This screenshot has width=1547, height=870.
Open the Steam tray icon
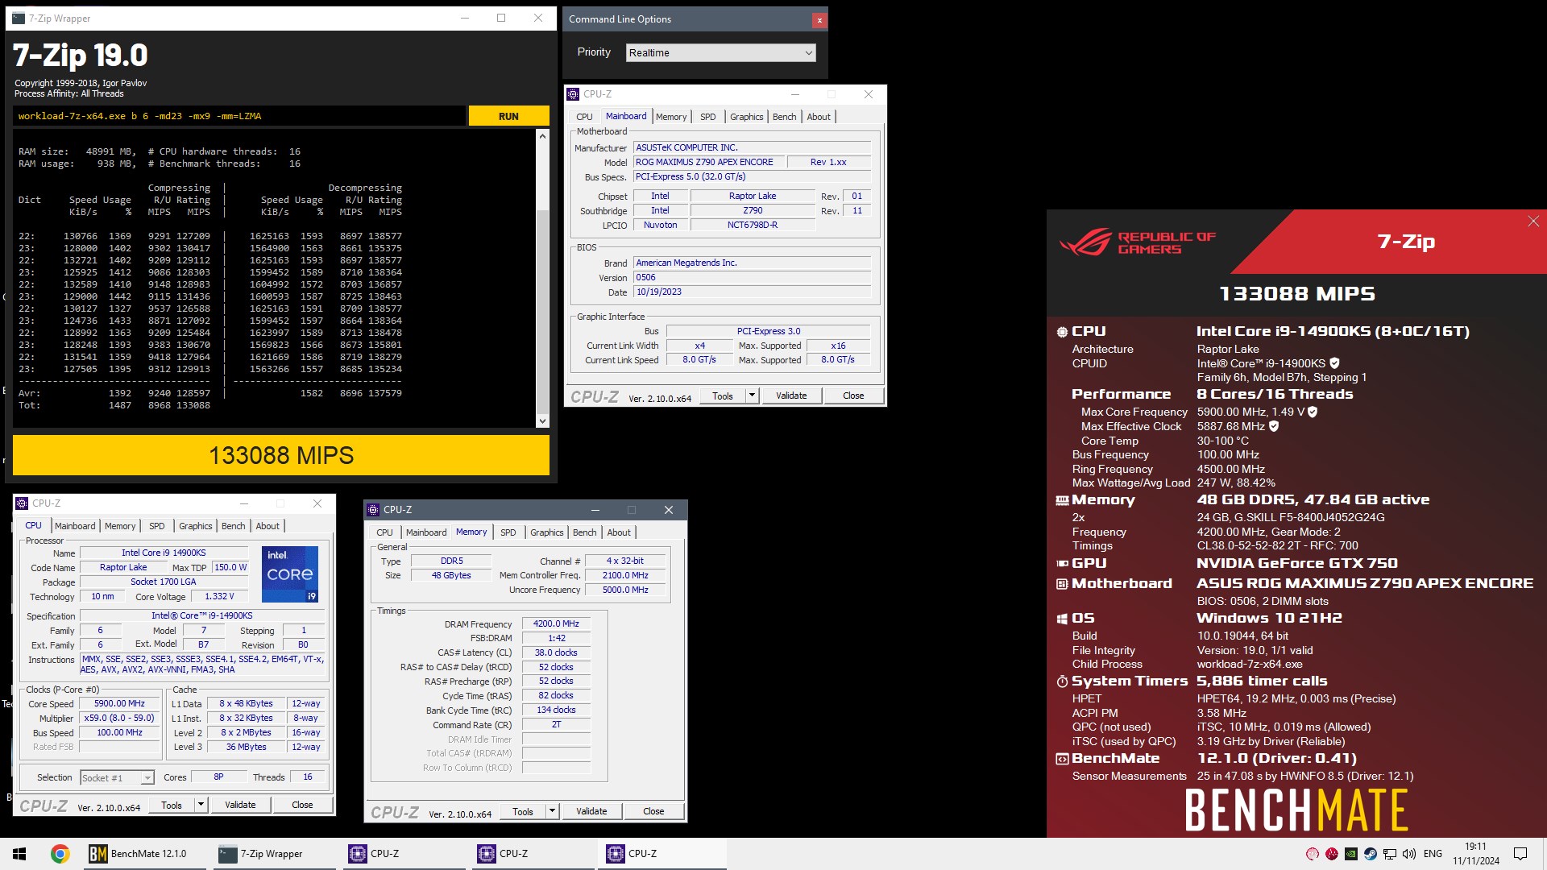pos(1371,854)
